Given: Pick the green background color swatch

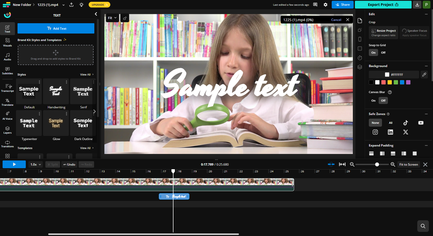Looking at the screenshot, I should (396, 82).
